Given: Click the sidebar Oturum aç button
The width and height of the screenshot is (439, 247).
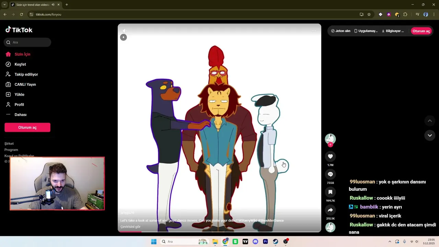Looking at the screenshot, I should coord(27,127).
